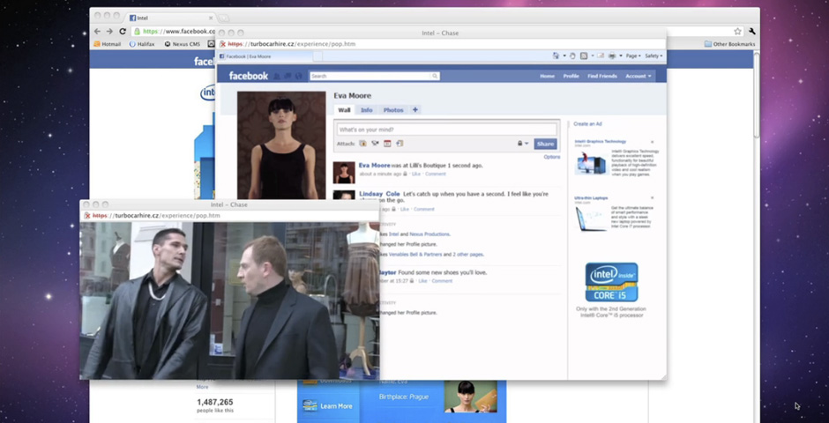Comment on the new shoes post
This screenshot has width=829, height=423.
click(x=442, y=281)
